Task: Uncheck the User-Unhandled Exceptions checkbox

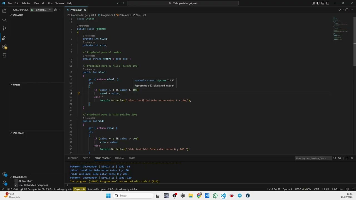Action: (16, 185)
